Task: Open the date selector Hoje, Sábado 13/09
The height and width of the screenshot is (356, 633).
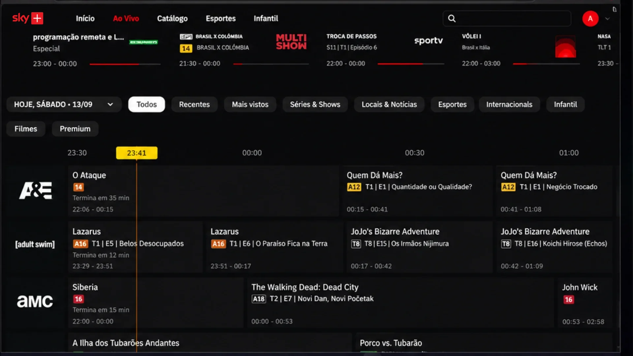Action: (64, 104)
